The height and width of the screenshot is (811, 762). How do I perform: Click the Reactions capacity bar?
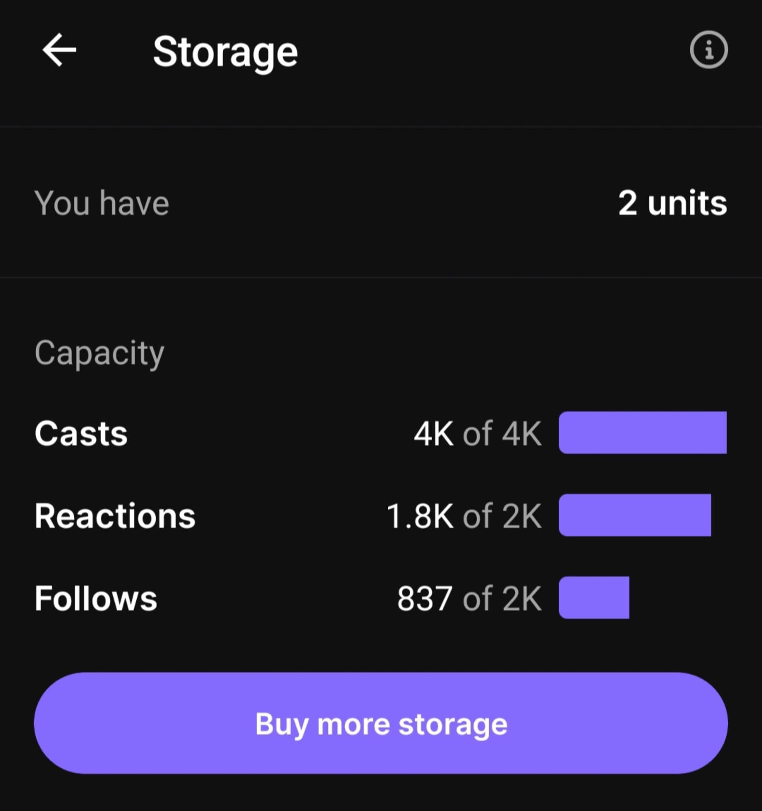635,515
